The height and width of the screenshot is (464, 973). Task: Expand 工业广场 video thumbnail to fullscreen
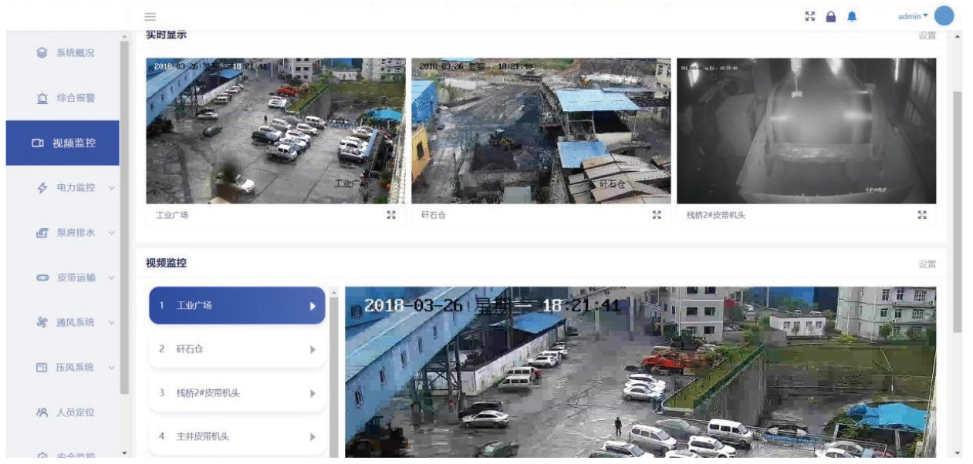click(391, 215)
